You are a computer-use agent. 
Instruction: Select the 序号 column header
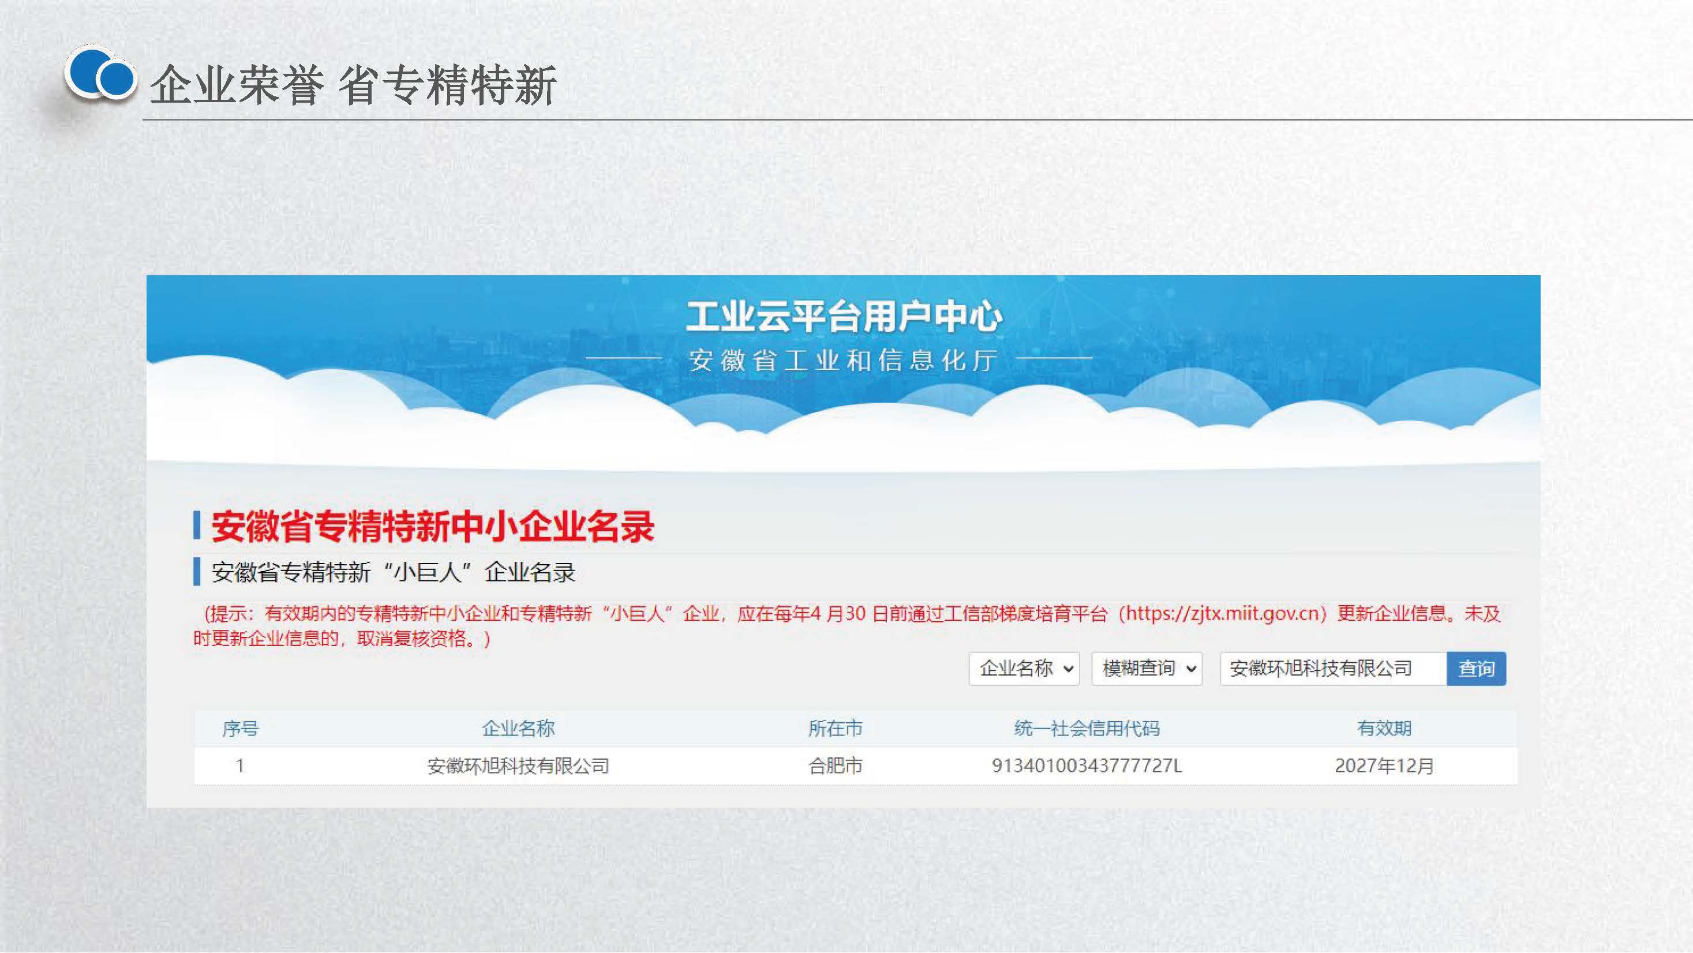[240, 728]
